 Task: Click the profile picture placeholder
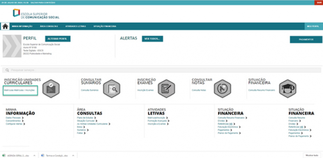pyautogui.click(x=12, y=46)
